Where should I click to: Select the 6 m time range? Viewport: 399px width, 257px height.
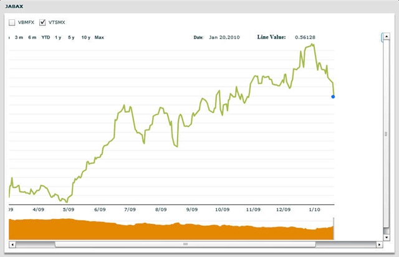[x=32, y=37]
